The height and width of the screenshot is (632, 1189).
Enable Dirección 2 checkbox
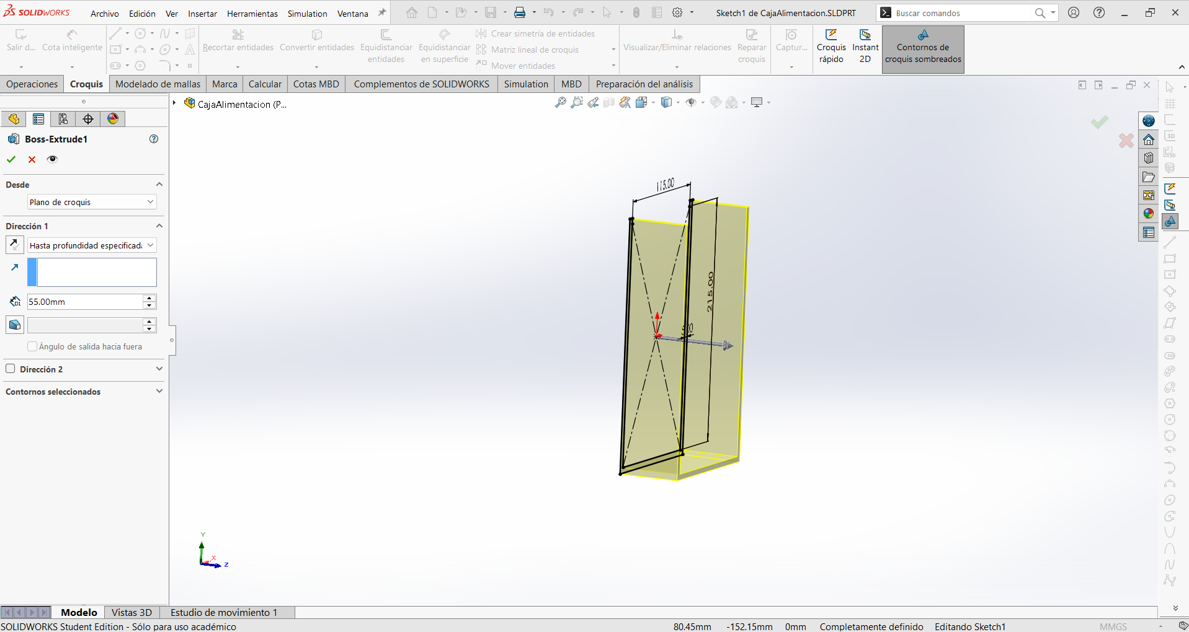point(11,369)
